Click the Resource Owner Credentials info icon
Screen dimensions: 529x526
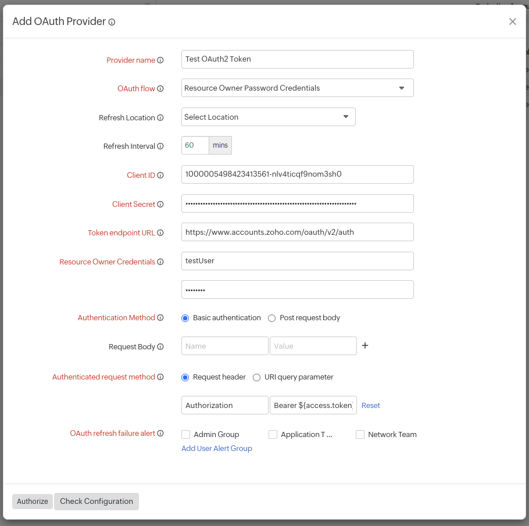[162, 262]
